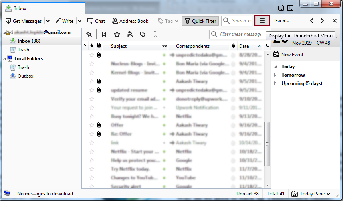Expand Upcoming (5 days) events group
Image resolution: width=343 pixels, height=201 pixels.
point(275,83)
